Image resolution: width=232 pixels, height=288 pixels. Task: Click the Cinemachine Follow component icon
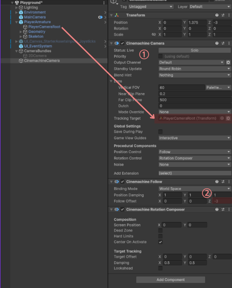pos(117,182)
